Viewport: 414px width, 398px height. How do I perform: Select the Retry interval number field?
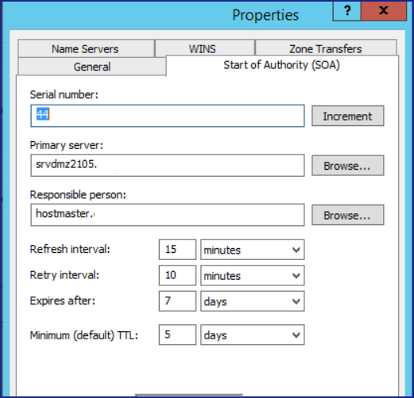(177, 275)
